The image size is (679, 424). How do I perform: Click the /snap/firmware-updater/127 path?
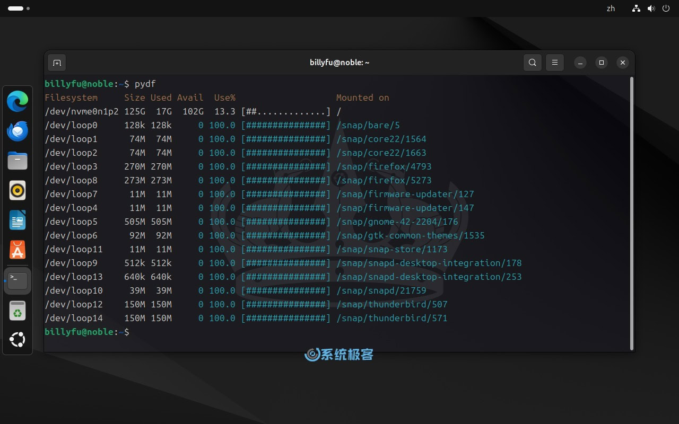coord(405,194)
